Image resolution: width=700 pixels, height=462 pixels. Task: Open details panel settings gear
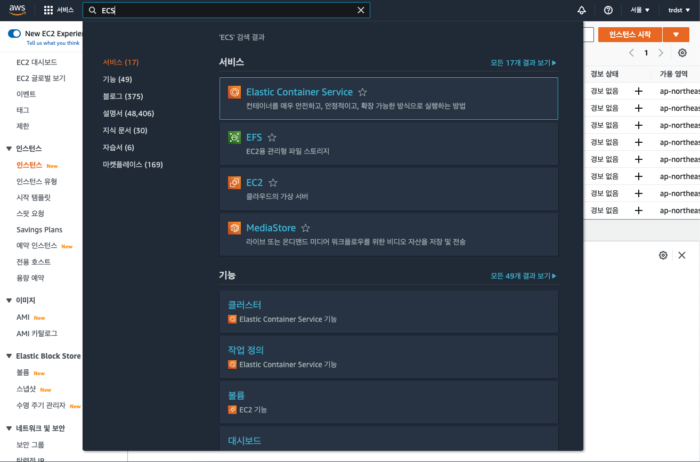(663, 255)
